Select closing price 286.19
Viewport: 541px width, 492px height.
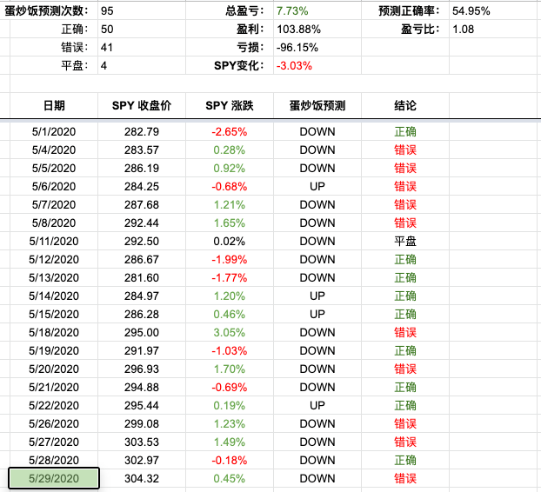pos(142,169)
